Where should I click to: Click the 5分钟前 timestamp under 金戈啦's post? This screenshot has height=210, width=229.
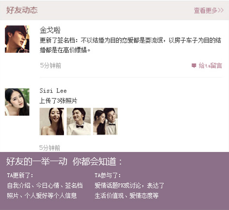point(50,65)
